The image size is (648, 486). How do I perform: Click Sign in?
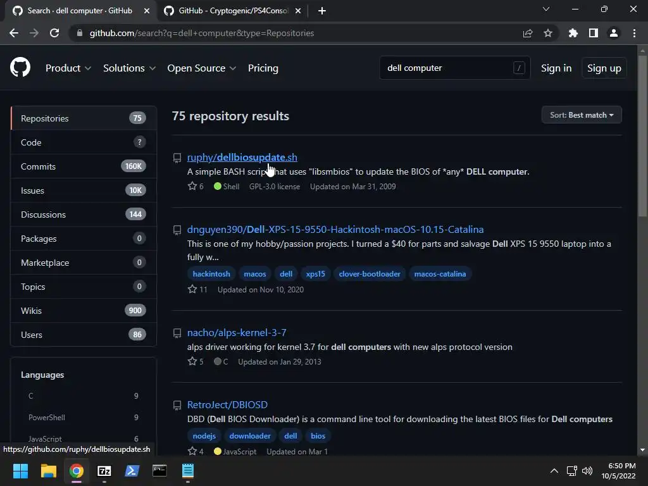556,68
